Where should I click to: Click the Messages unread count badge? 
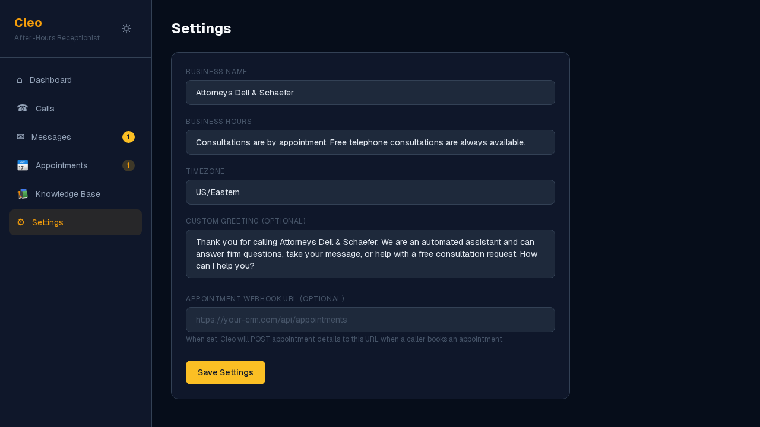pos(128,137)
